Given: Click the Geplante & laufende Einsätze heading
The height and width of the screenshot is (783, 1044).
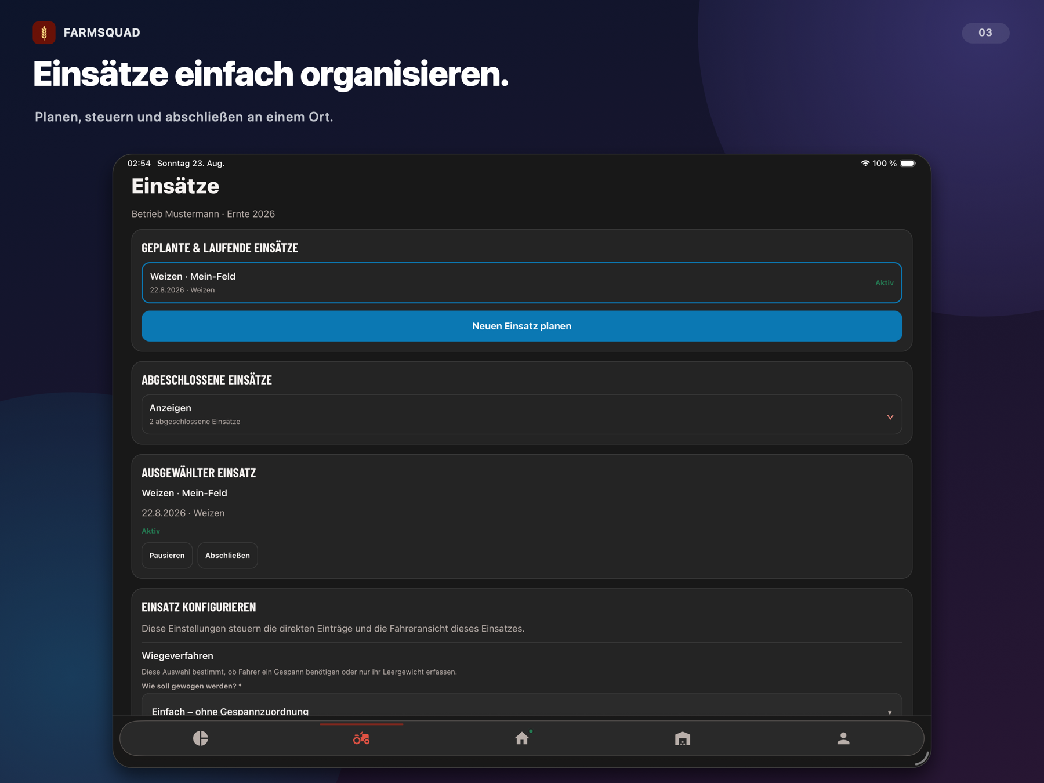Looking at the screenshot, I should coord(220,248).
